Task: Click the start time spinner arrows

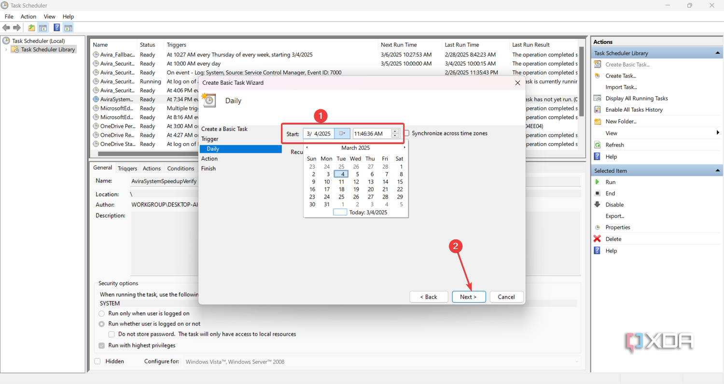Action: click(395, 133)
